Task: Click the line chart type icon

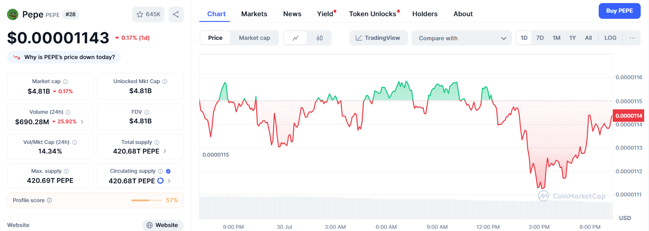Action: click(296, 38)
